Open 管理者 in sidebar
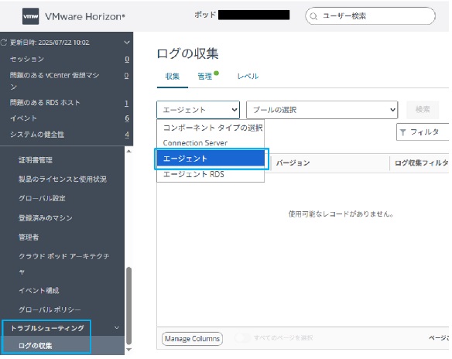This screenshot has height=359, width=452. (29, 237)
